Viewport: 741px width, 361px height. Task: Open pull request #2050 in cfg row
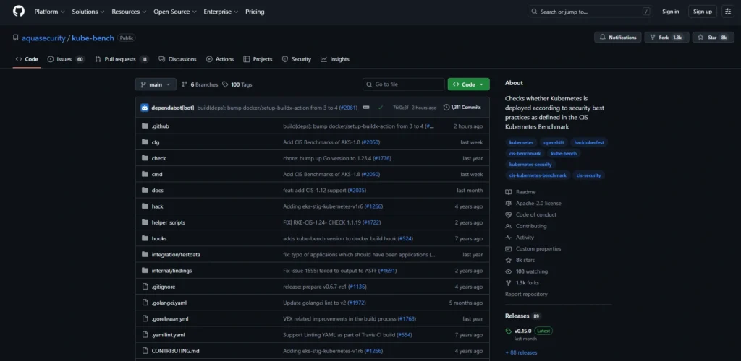(x=371, y=142)
